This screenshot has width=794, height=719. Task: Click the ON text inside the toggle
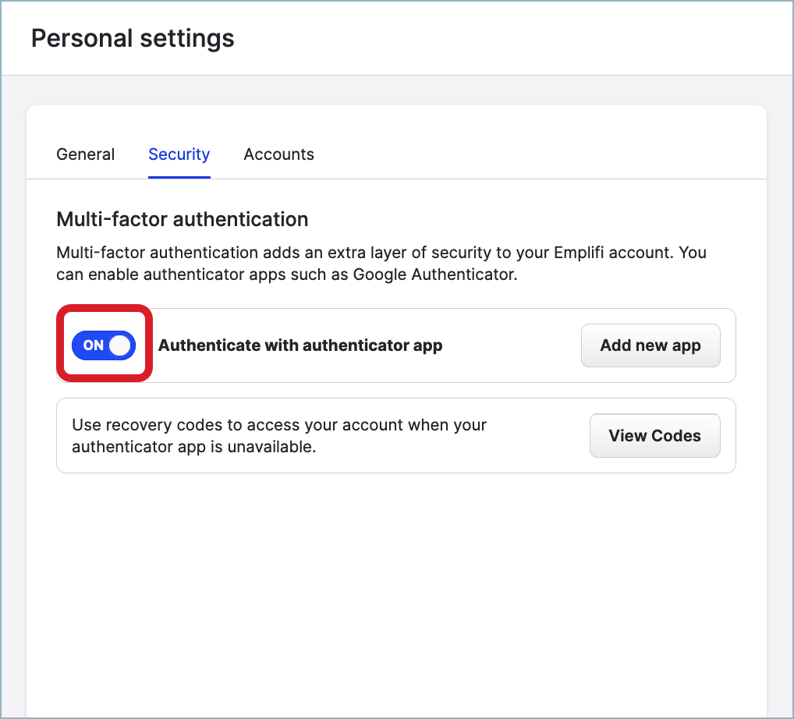[93, 345]
